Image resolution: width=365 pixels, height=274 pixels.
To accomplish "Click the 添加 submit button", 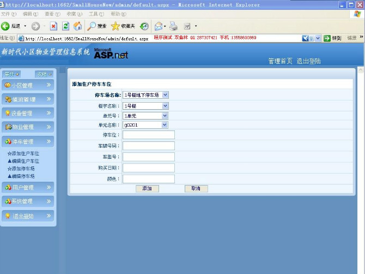I will pos(147,188).
